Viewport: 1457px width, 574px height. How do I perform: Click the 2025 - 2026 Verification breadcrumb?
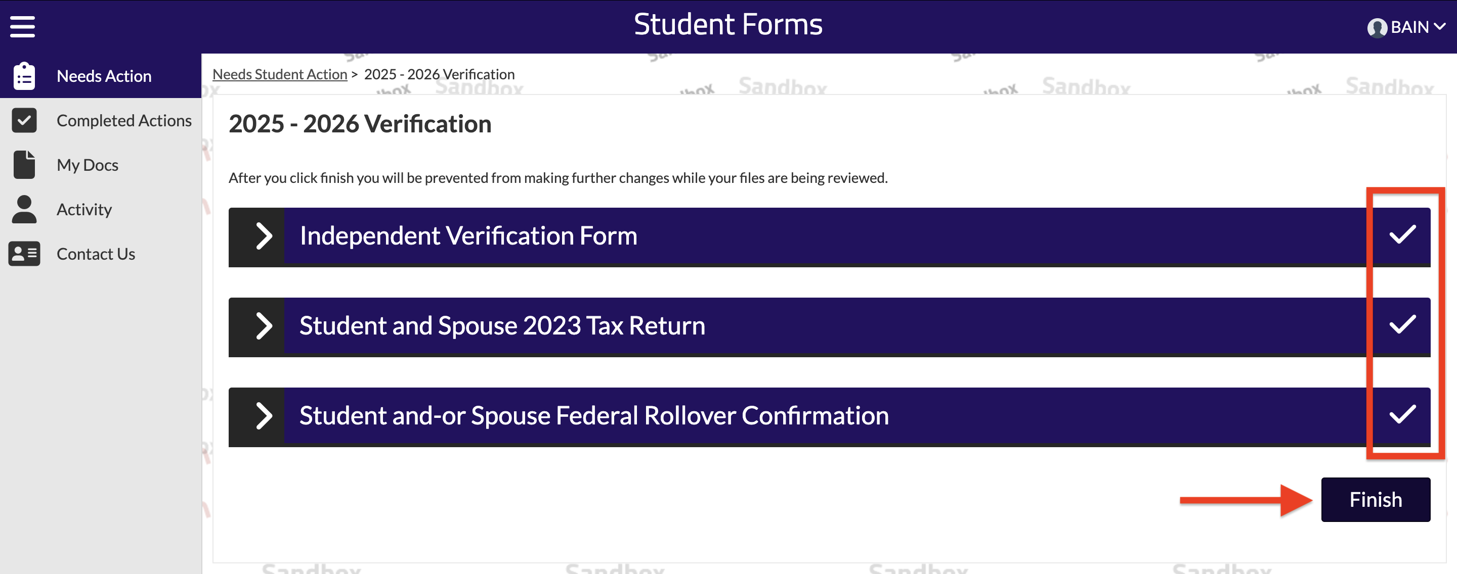pos(439,74)
